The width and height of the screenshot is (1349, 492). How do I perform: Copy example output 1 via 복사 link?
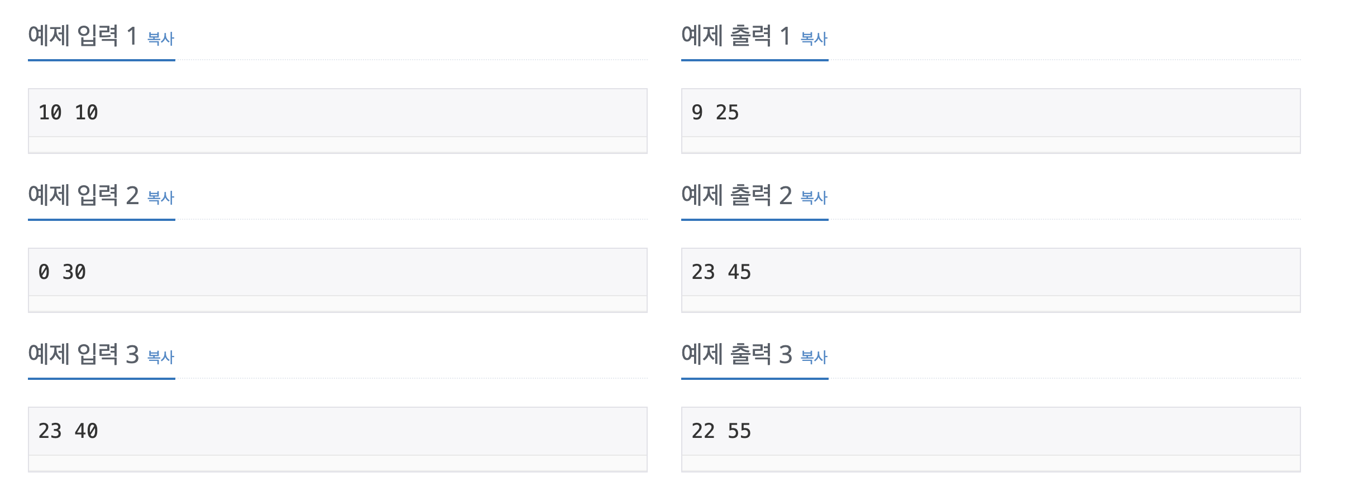(x=814, y=38)
